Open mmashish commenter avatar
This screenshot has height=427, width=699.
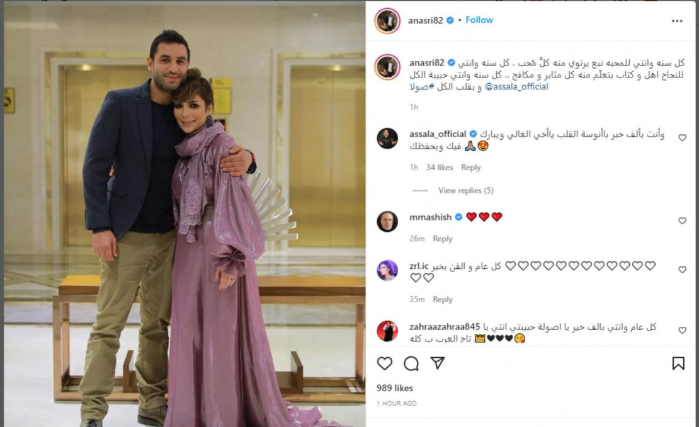387,221
